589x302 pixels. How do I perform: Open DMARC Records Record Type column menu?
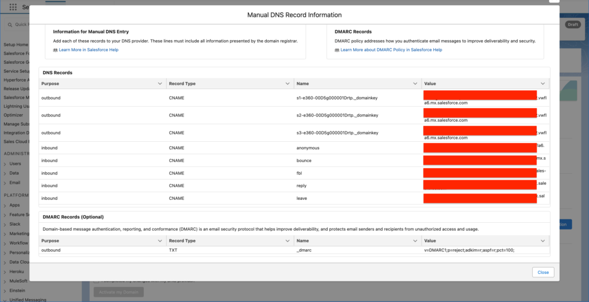click(288, 241)
